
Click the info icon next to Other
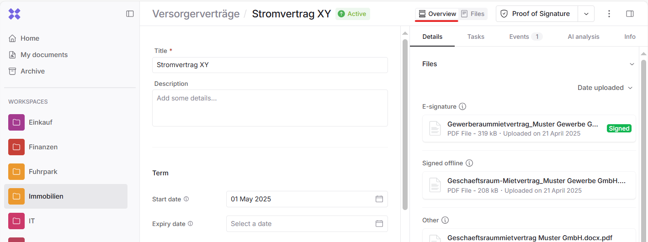[445, 220]
